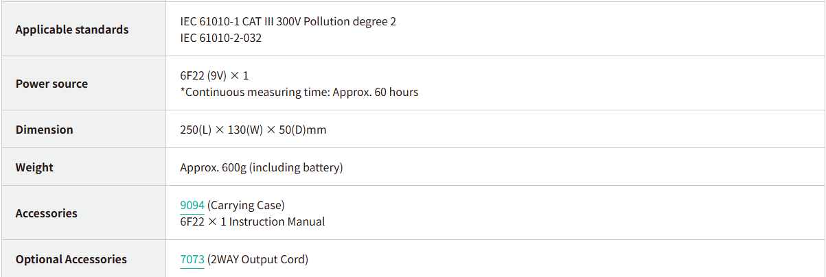The width and height of the screenshot is (826, 277).
Task: Click the "Pollution degree 2" text
Action: point(350,21)
